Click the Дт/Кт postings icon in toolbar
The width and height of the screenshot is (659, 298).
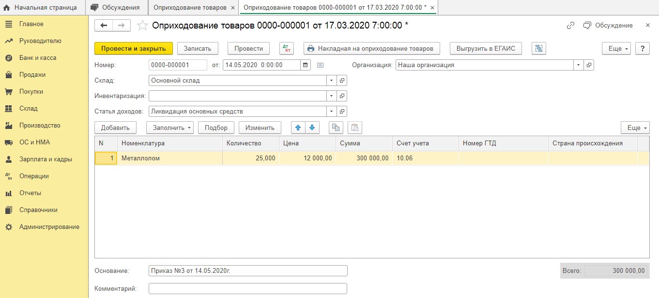[x=287, y=48]
